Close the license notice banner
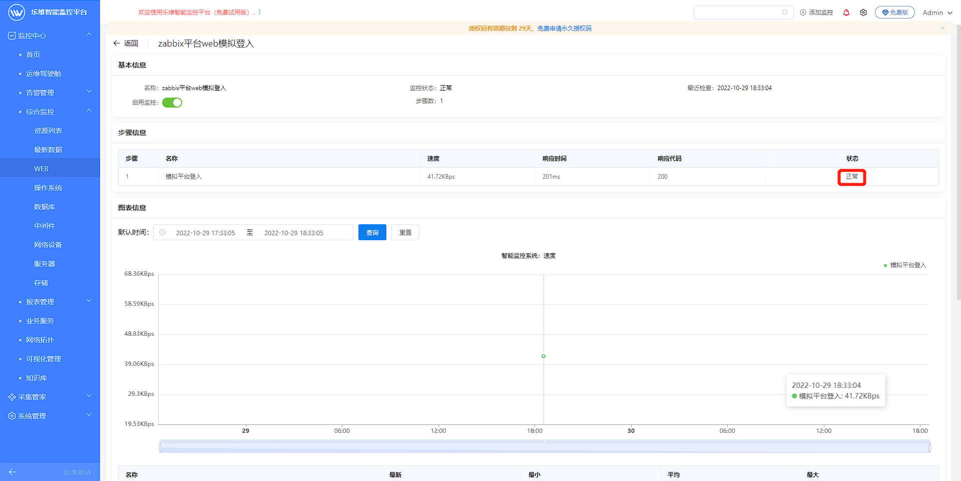Image resolution: width=961 pixels, height=481 pixels. tap(942, 29)
